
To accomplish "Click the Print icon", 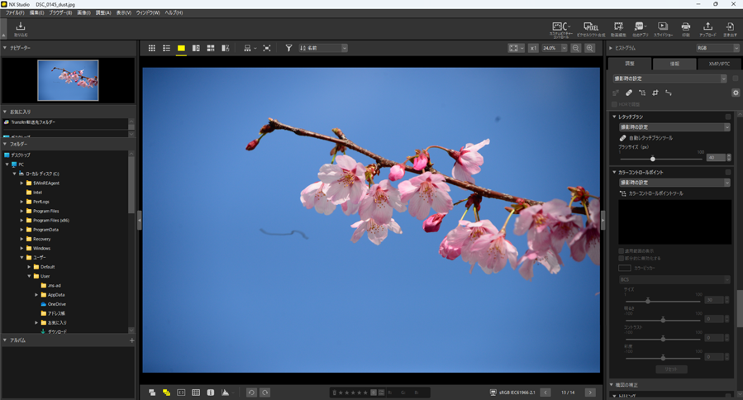I will pyautogui.click(x=685, y=29).
